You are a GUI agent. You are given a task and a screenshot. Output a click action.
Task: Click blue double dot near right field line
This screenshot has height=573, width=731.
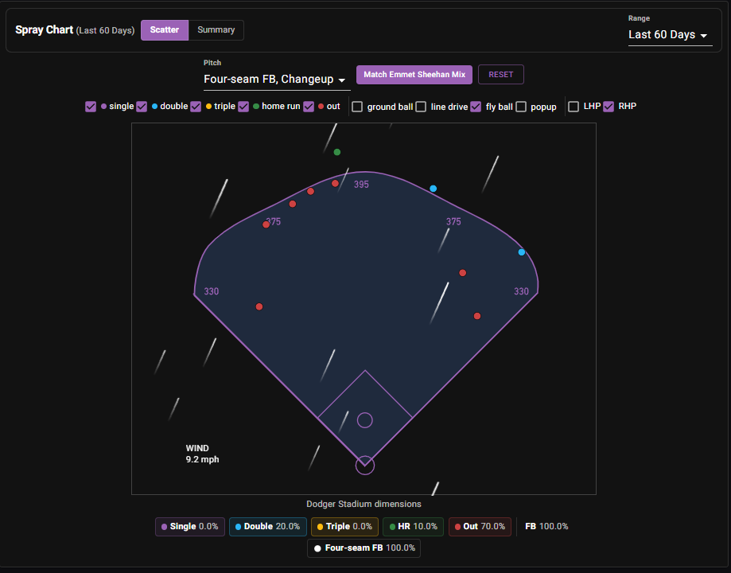coord(522,252)
